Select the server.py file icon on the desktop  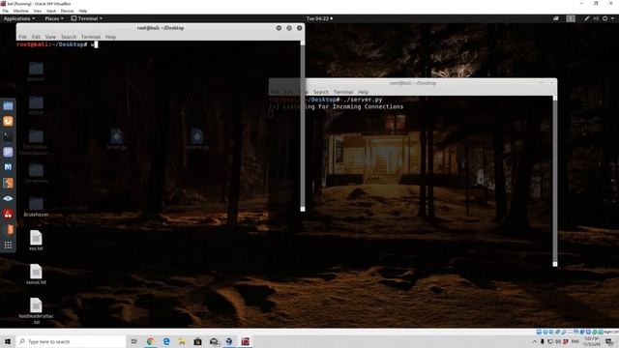tap(116, 139)
